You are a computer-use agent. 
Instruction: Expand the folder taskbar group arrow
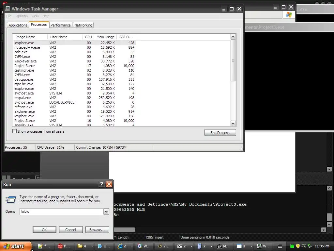(92, 246)
